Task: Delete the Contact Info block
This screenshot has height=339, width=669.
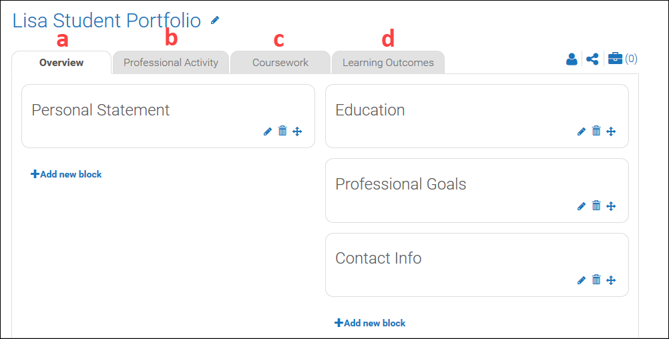Action: point(596,280)
